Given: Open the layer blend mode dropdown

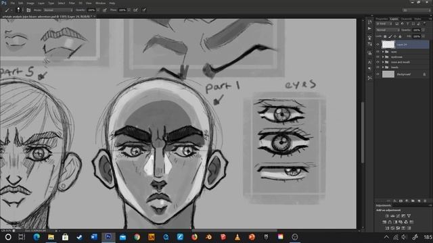Looking at the screenshot, I should point(387,30).
